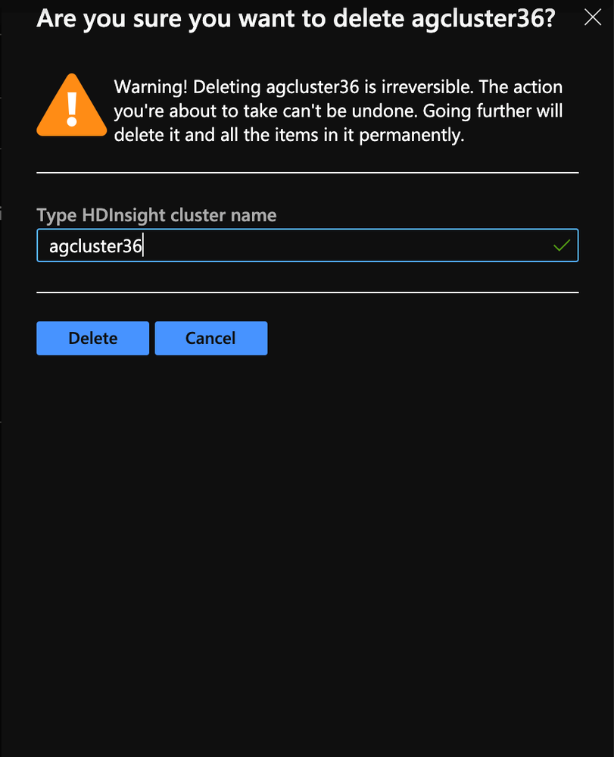Screen dimensions: 614x757
Task: Dismiss the dialog using Cancel button
Action: (x=210, y=338)
